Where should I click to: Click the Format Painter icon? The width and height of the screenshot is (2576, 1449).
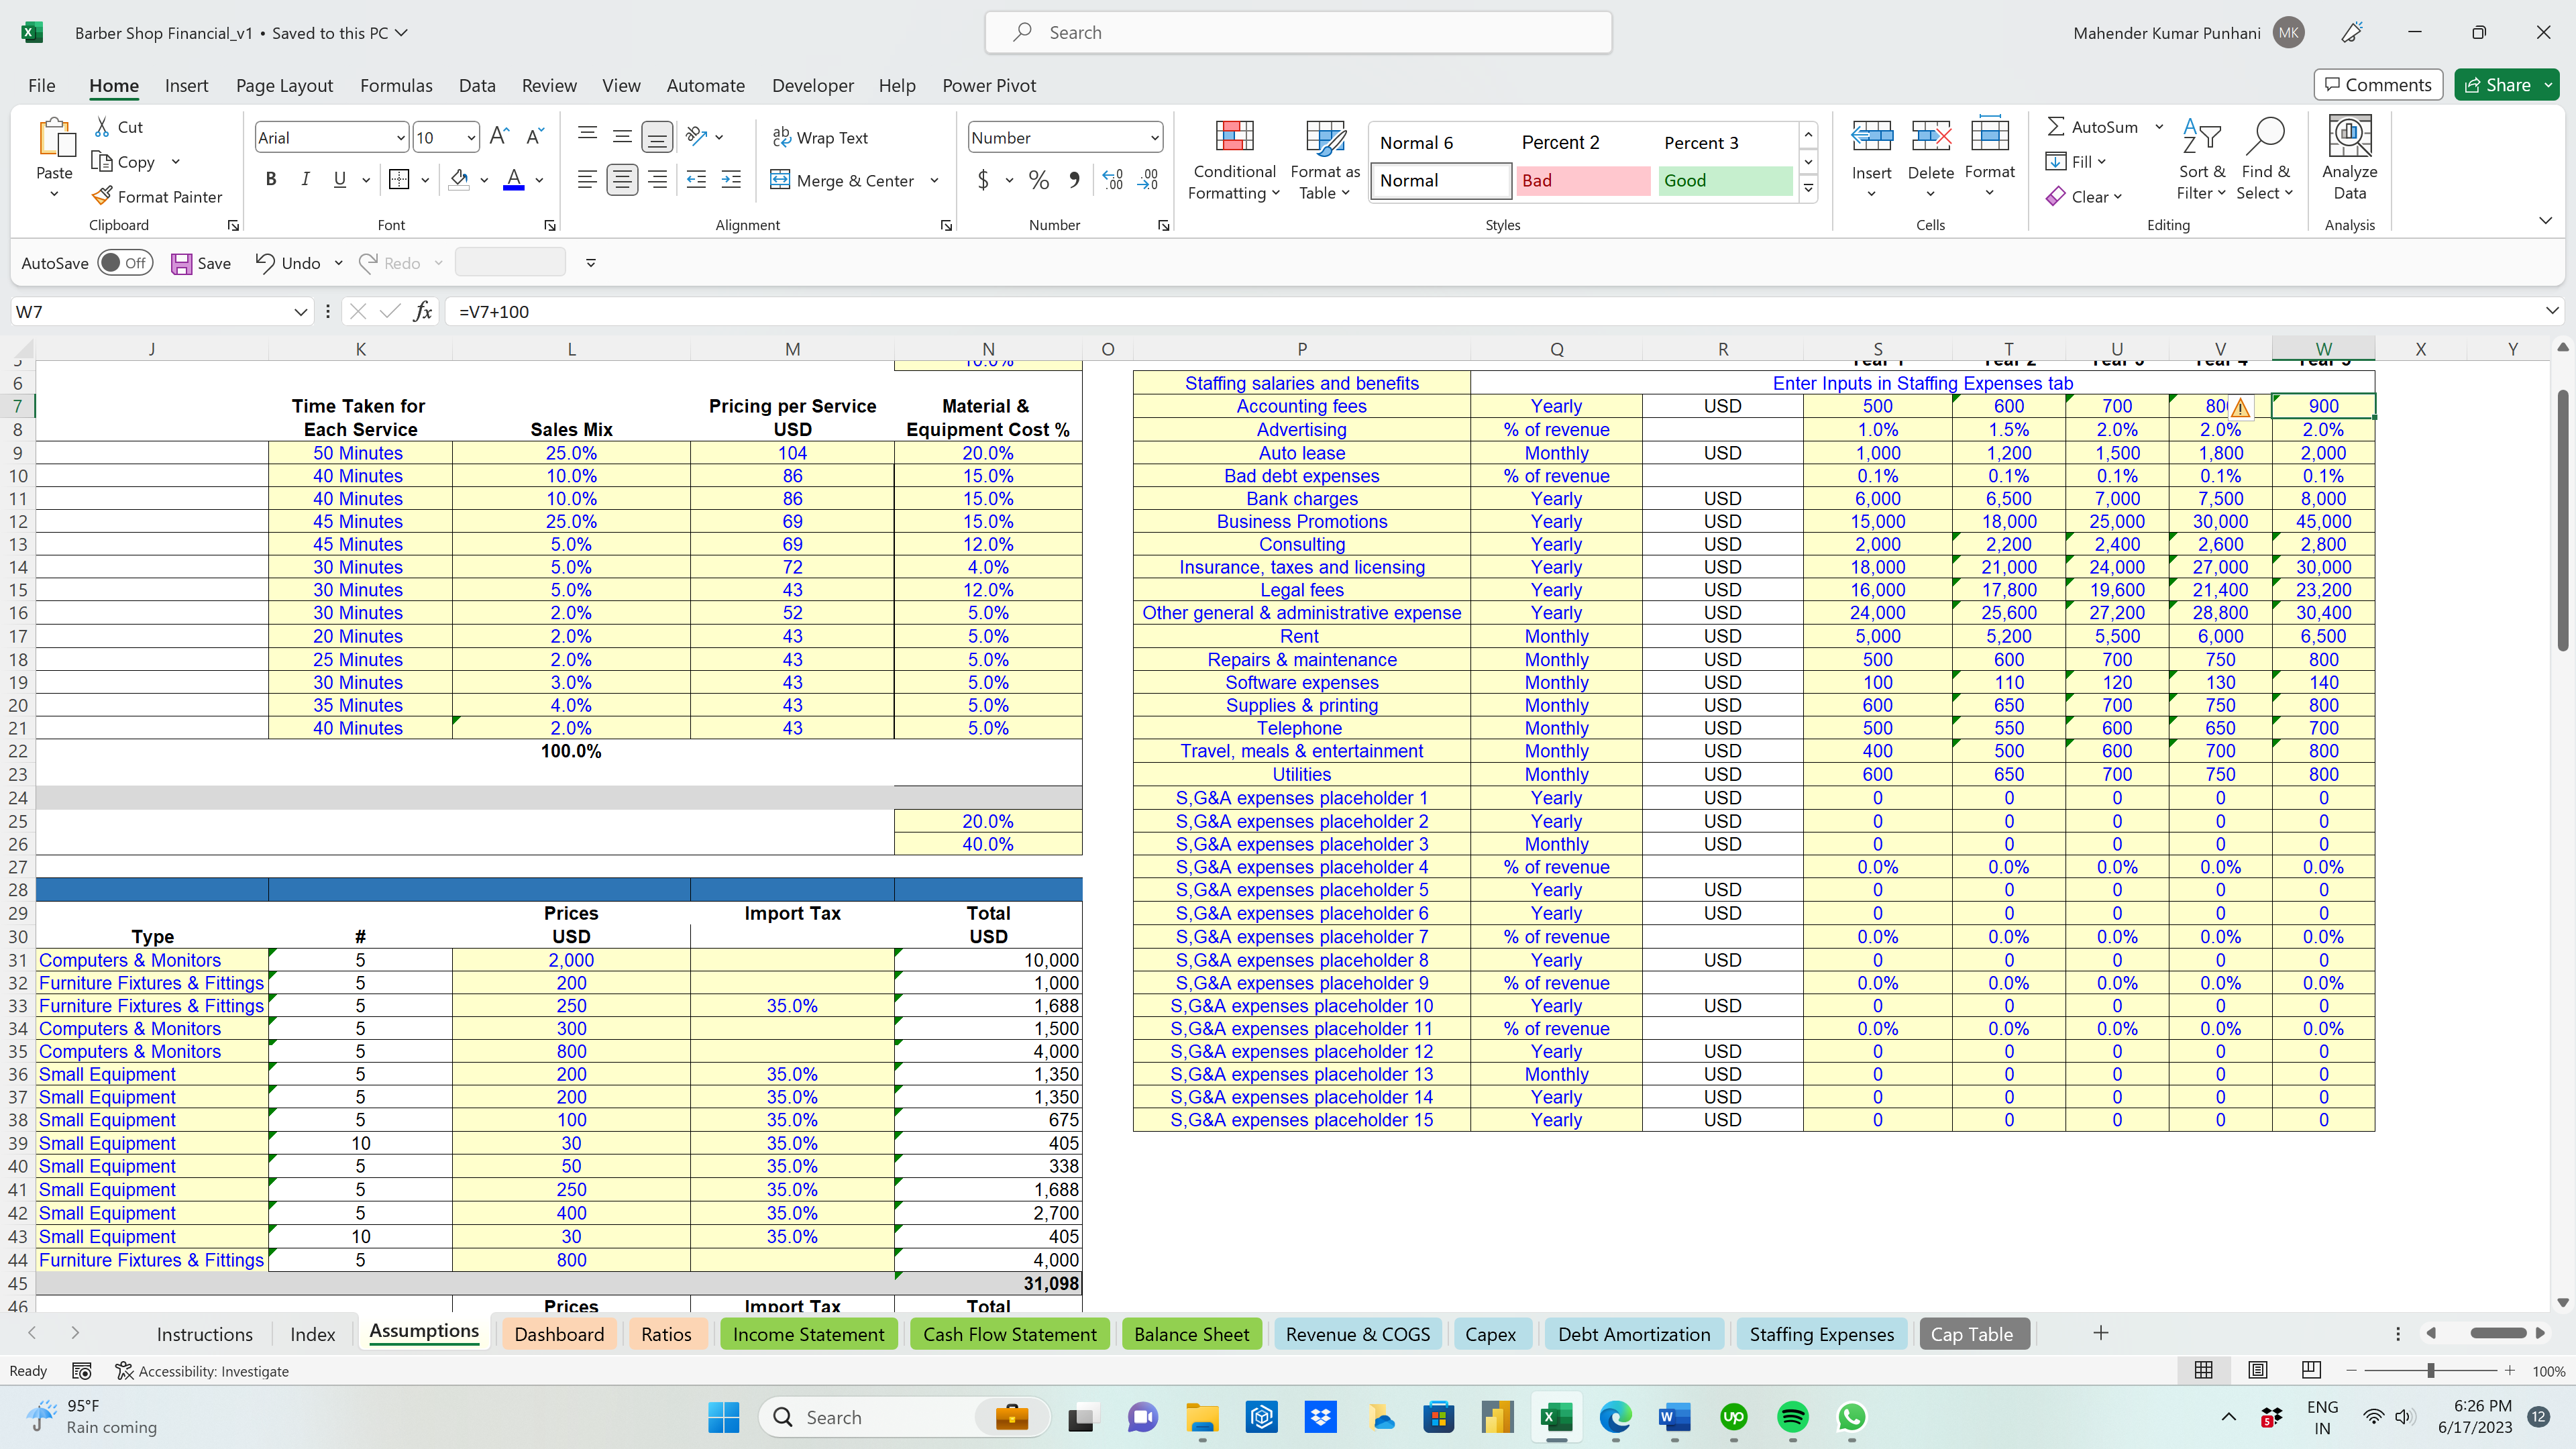pos(102,196)
